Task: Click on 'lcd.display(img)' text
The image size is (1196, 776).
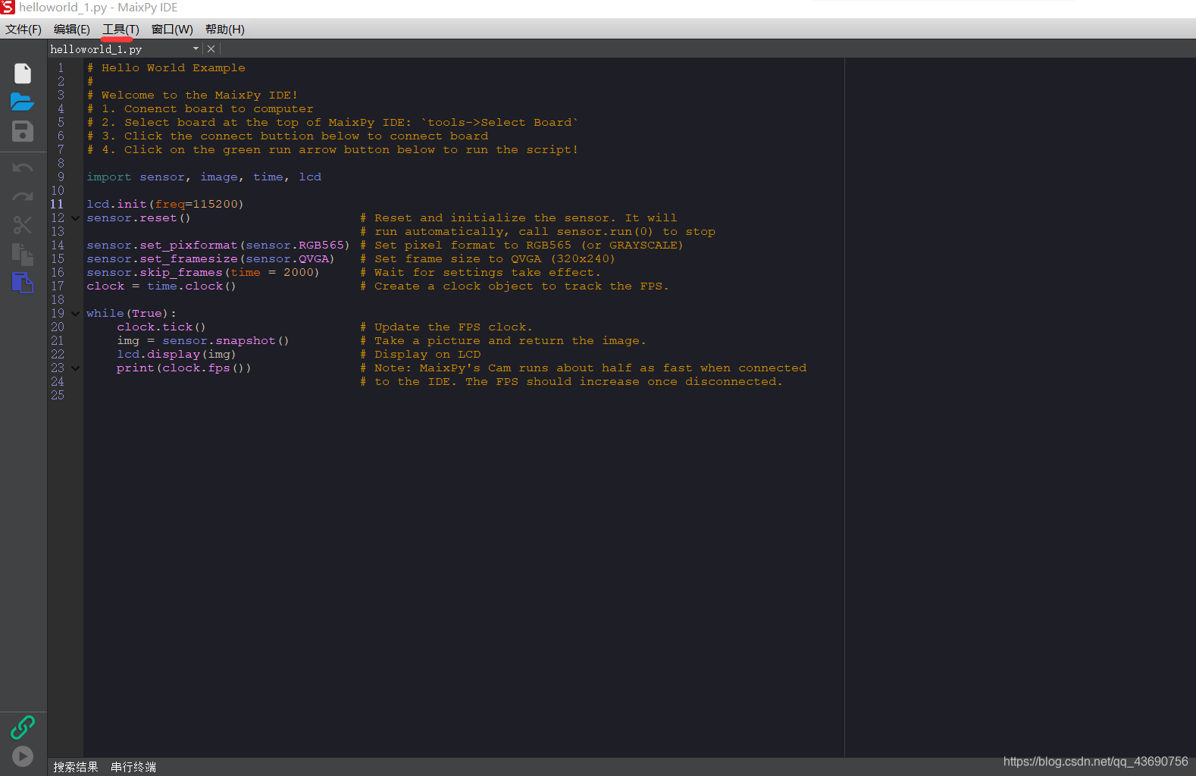Action: pyautogui.click(x=177, y=355)
